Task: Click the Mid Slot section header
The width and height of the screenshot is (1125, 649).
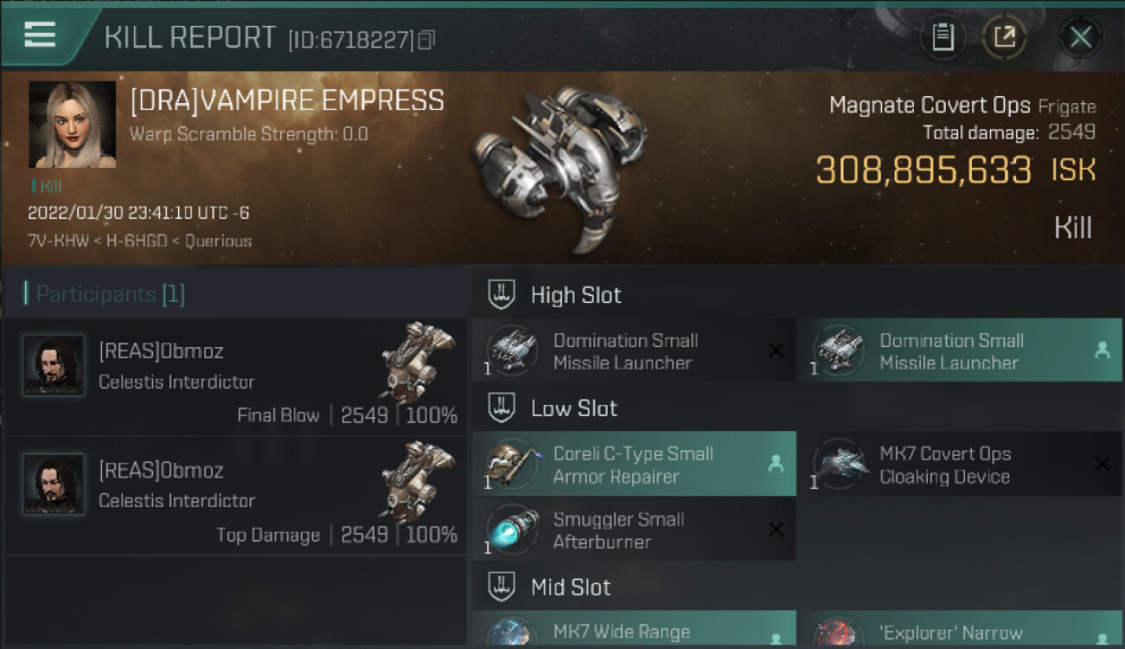Action: (570, 588)
